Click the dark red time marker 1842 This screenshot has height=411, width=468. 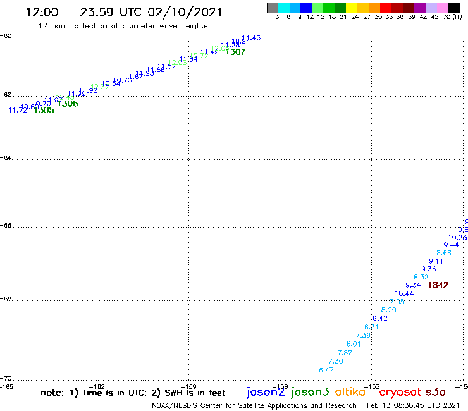tap(438, 285)
